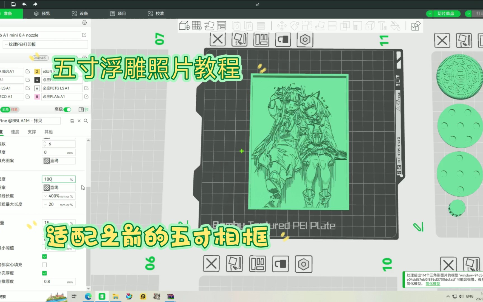Screen dimensions: 483x302
Task: Click the sparse infill density 100 field
Action: (x=59, y=179)
